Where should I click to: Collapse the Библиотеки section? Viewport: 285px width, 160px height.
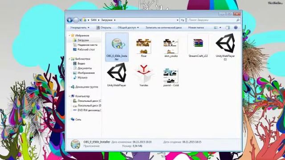(x=69, y=59)
